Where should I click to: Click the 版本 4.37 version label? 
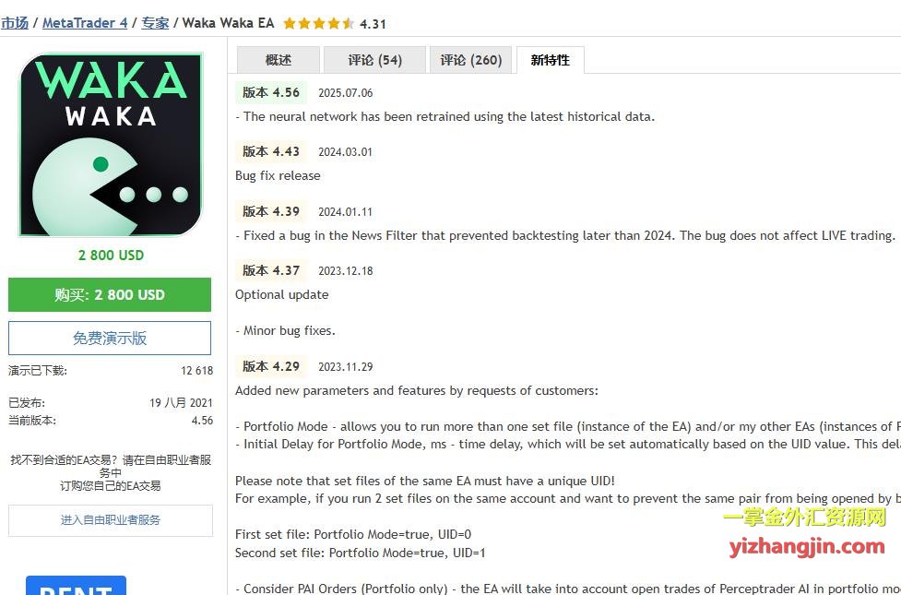click(271, 270)
